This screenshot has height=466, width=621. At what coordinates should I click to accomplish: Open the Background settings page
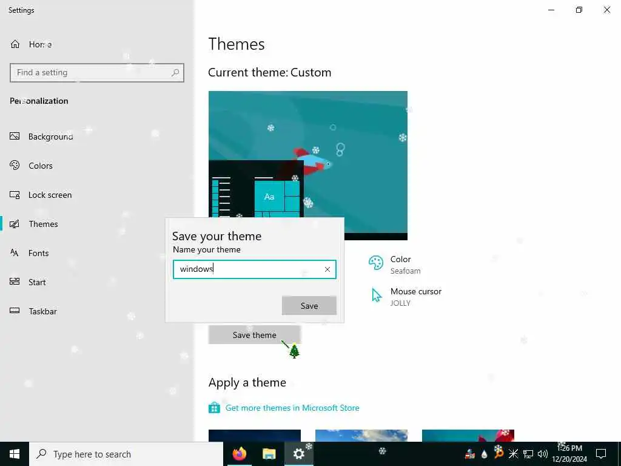pos(50,137)
